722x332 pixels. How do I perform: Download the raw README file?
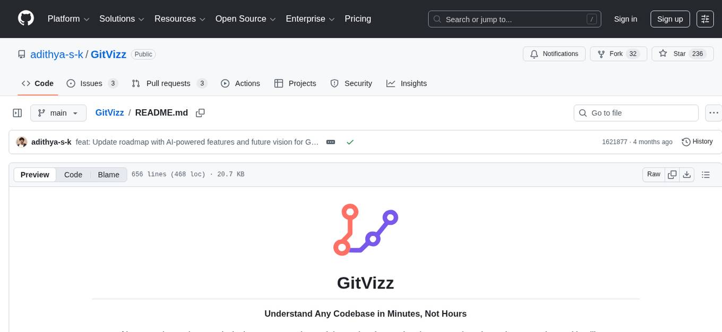pos(687,174)
